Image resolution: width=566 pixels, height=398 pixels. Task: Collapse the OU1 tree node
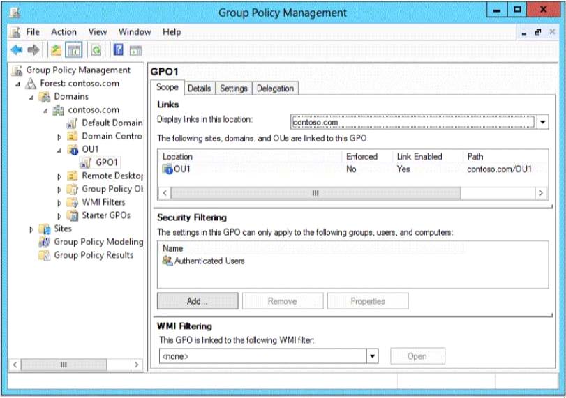59,149
